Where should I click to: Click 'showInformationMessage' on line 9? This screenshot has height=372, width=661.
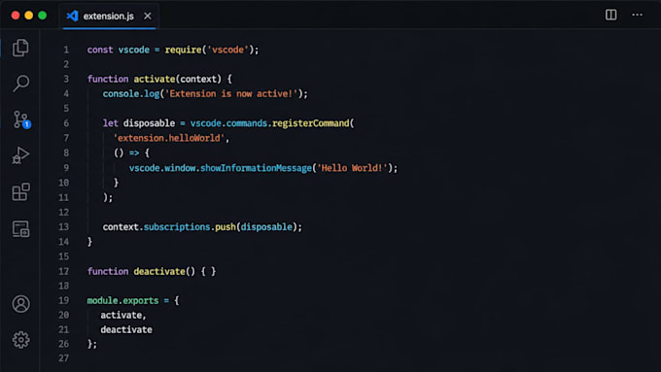point(256,168)
